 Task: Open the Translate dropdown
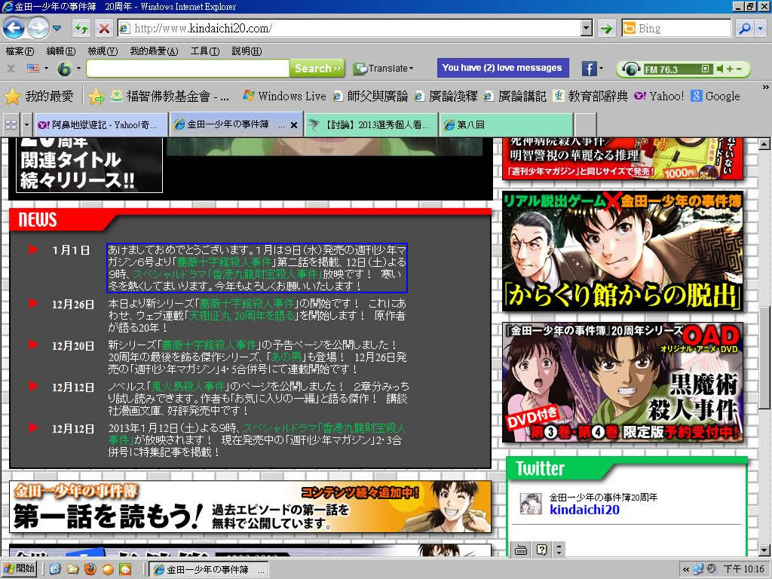coord(384,69)
